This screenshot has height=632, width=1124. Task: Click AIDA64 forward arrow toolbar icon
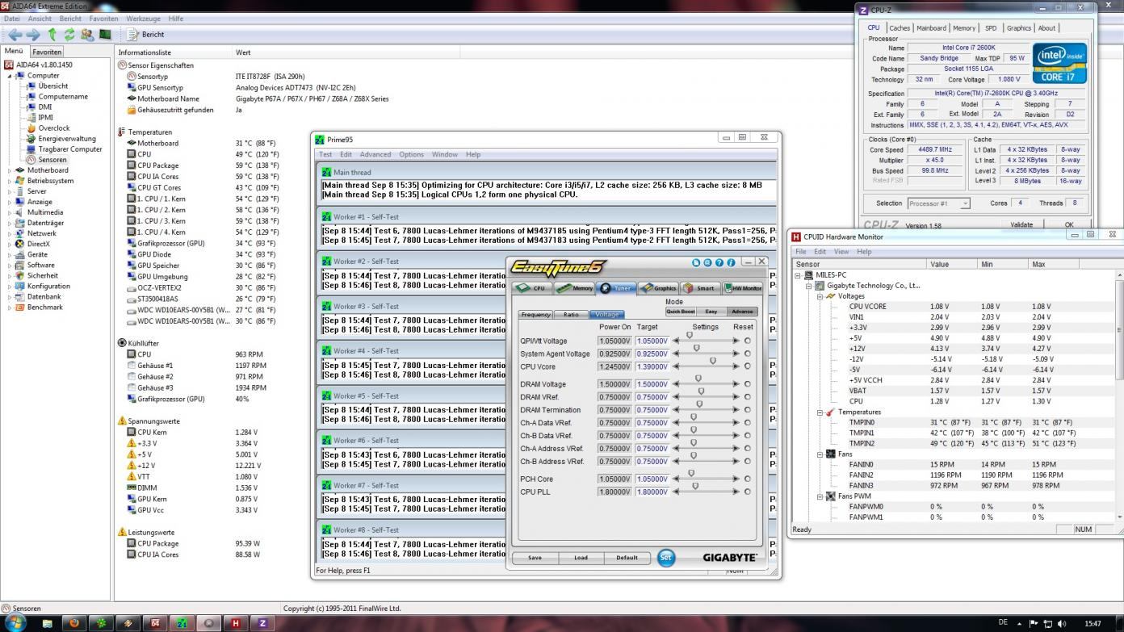pos(33,35)
